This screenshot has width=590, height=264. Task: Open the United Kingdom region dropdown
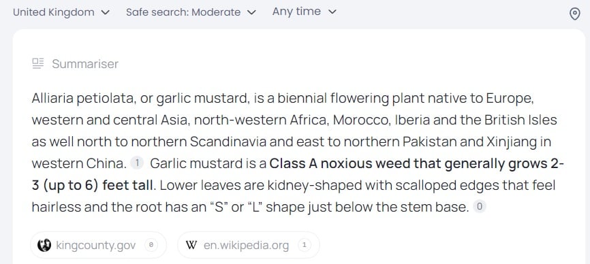click(61, 12)
